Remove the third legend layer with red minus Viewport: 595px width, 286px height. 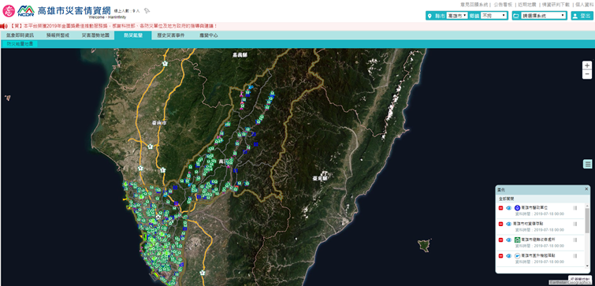coord(500,240)
